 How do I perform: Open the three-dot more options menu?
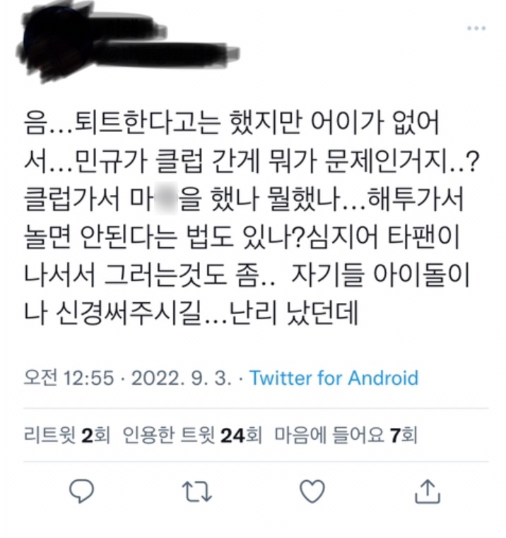click(476, 28)
